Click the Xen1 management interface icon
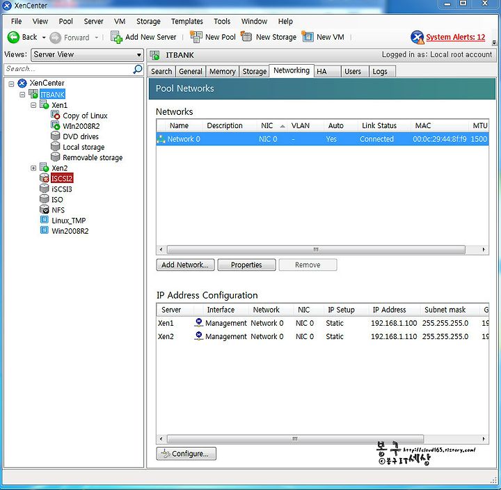Image resolution: width=501 pixels, height=490 pixels. click(x=199, y=322)
